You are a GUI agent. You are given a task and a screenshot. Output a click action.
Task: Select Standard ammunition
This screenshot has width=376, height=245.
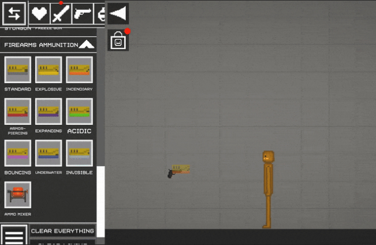pos(18,69)
